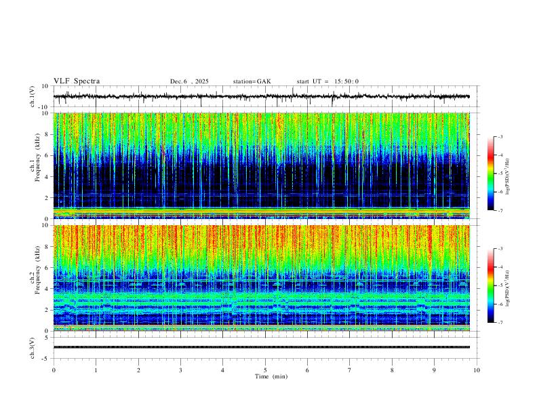The width and height of the screenshot is (537, 415).
Task: Click the 5 tick on the Time axis
Action: 265,370
